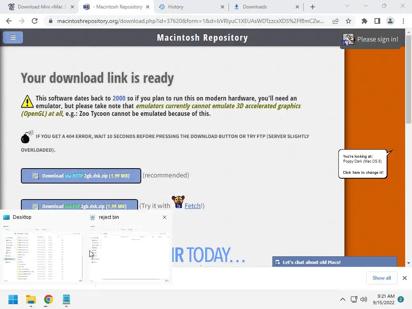Image resolution: width=412 pixels, height=309 pixels.
Task: Open the Let's chat about old Macs bar
Action: click(334, 262)
